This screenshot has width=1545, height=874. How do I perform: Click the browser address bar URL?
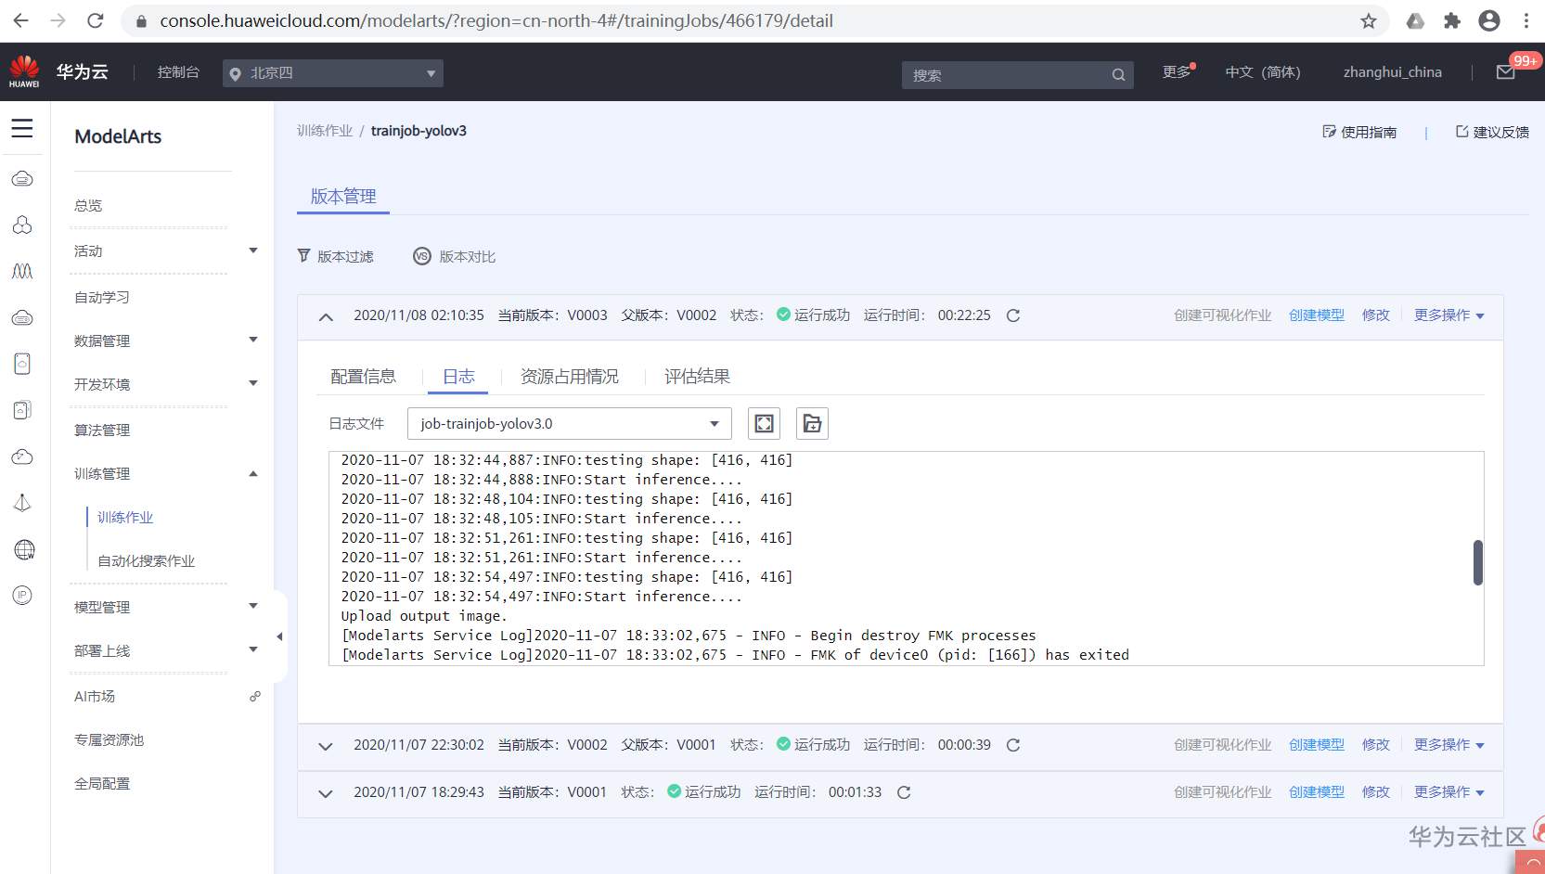click(x=496, y=20)
